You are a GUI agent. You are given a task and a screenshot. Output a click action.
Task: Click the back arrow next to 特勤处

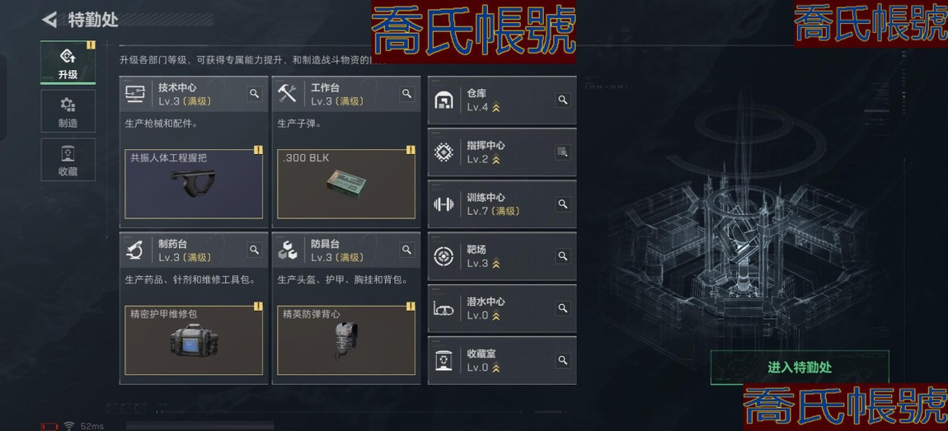(49, 19)
